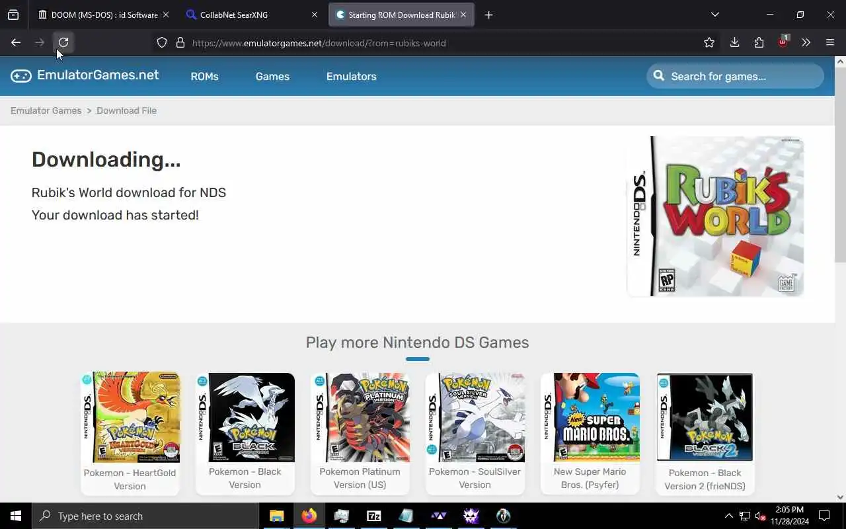Reload the page with the refresh icon
This screenshot has height=529, width=846.
[x=63, y=42]
